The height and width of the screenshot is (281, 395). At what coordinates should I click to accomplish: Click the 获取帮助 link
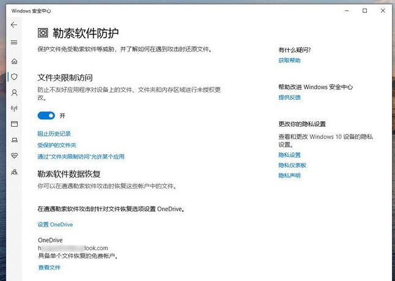click(289, 60)
